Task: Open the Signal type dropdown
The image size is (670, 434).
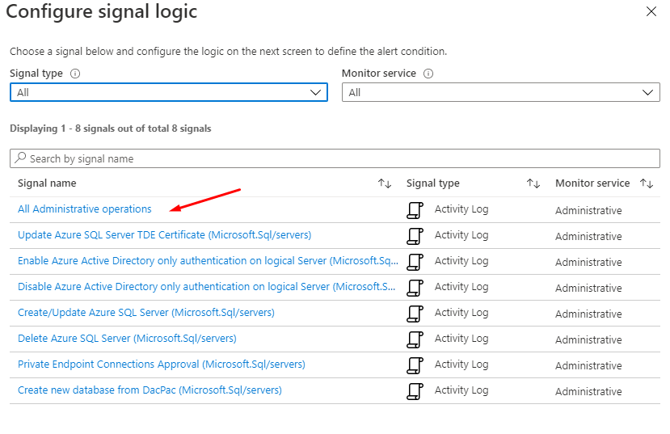Action: (168, 93)
